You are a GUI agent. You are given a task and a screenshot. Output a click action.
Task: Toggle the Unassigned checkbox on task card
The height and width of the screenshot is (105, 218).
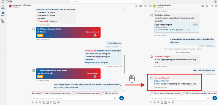point(156,30)
